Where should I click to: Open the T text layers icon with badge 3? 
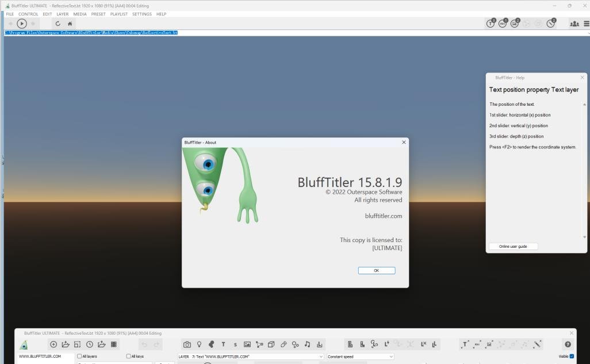coord(491,24)
